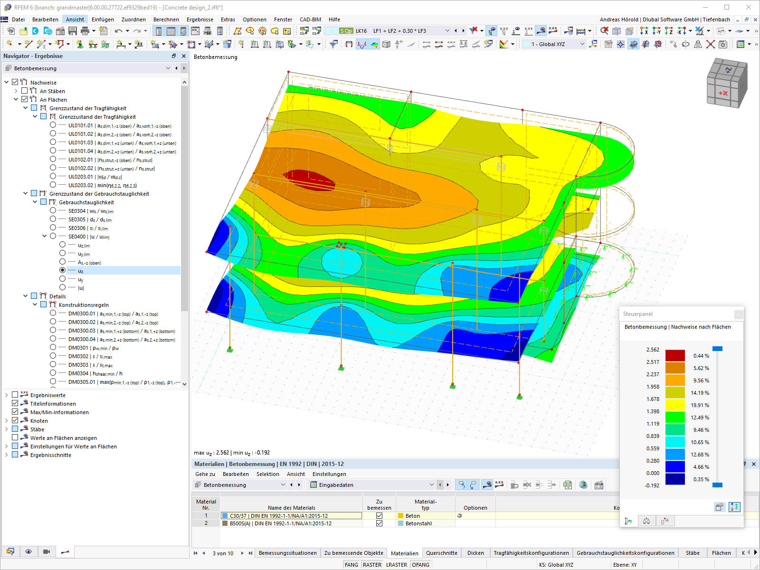Open the Berechnen menu
760x570 pixels.
click(x=166, y=19)
